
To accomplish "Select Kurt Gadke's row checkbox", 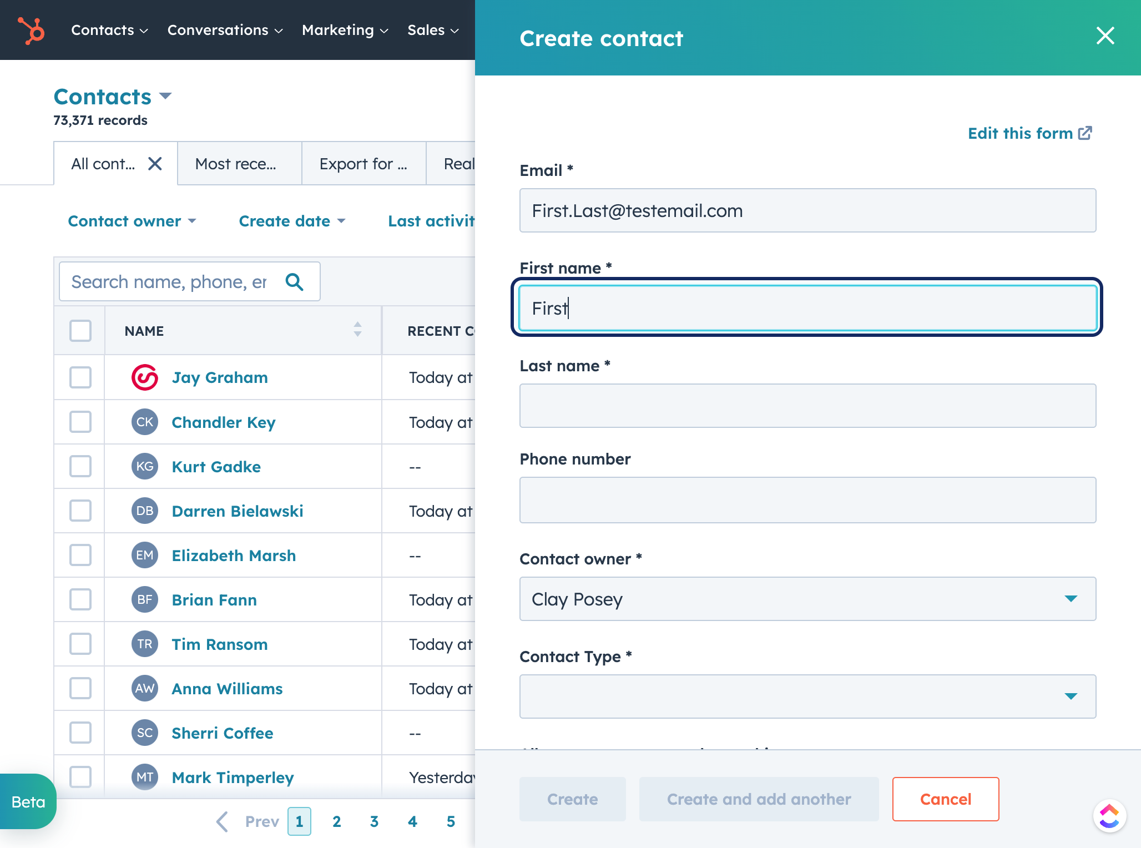I will click(80, 466).
